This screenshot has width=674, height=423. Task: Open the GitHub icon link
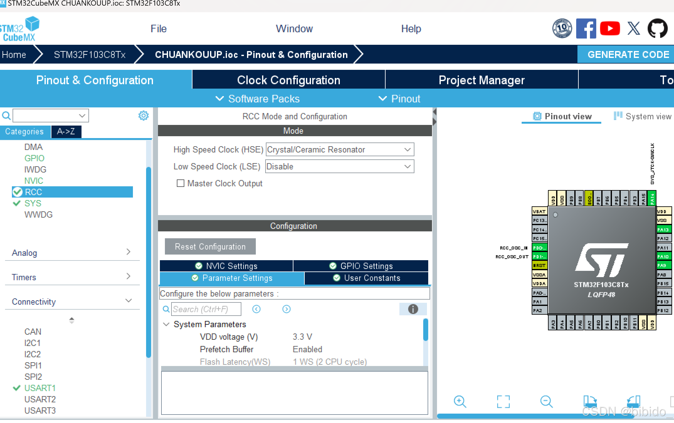[657, 28]
